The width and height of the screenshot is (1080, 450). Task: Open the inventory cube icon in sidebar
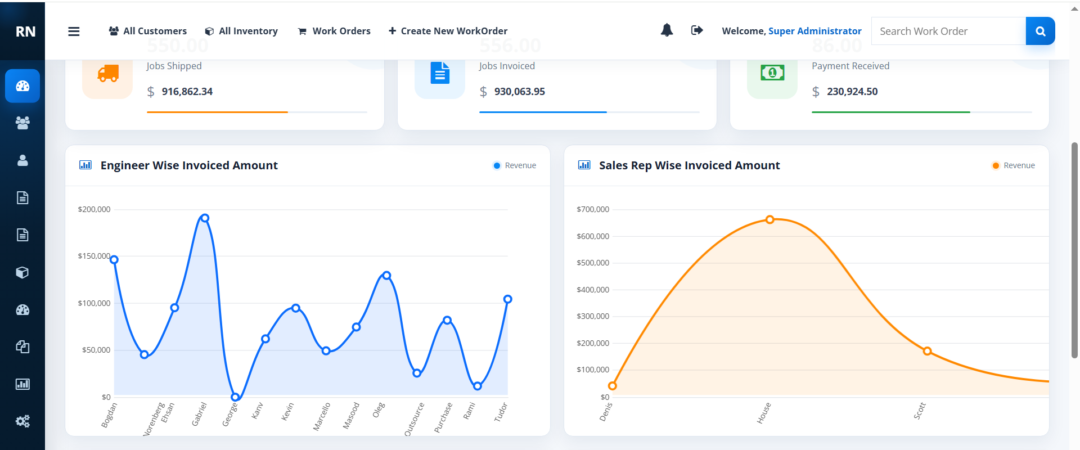click(x=22, y=272)
